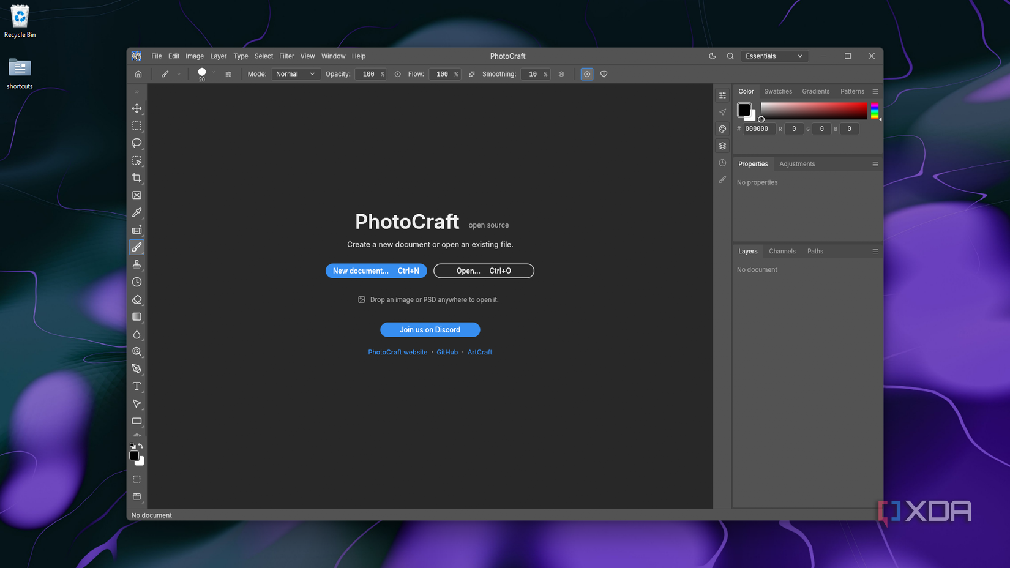Click the Home icon in options bar

tap(138, 74)
